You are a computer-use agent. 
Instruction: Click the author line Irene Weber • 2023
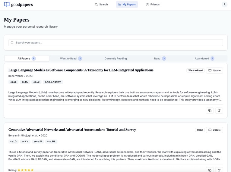click(20, 76)
